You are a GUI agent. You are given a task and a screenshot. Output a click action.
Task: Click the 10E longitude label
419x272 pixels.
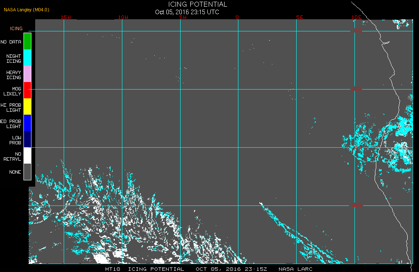click(357, 17)
